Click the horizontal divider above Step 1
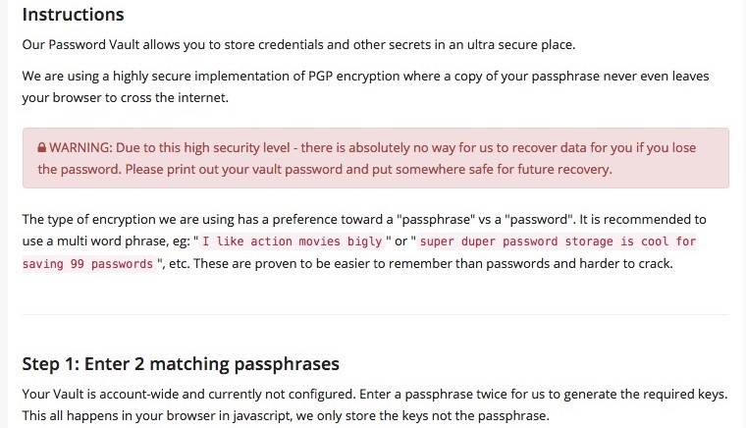Screen dimensions: 746x428 [375, 314]
